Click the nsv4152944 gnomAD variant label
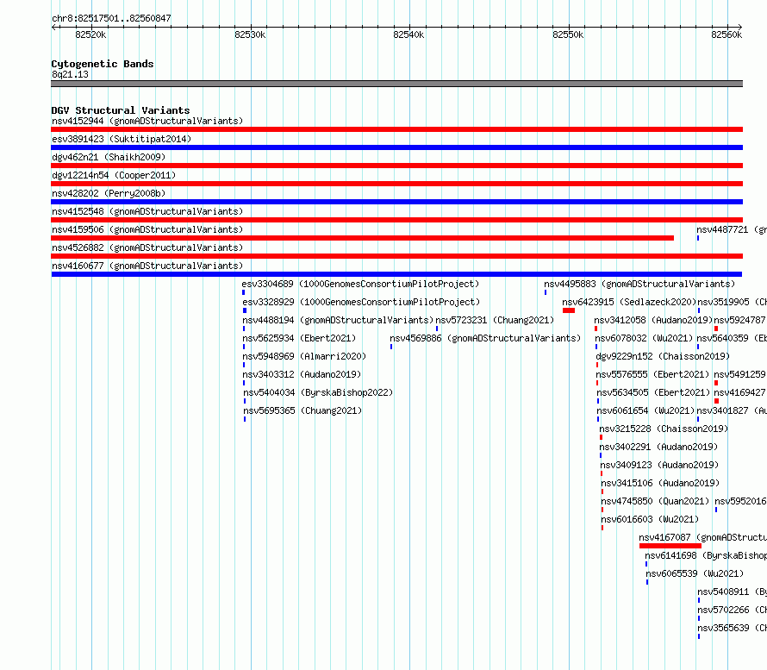Viewport: 767px width, 670px height. (x=147, y=121)
